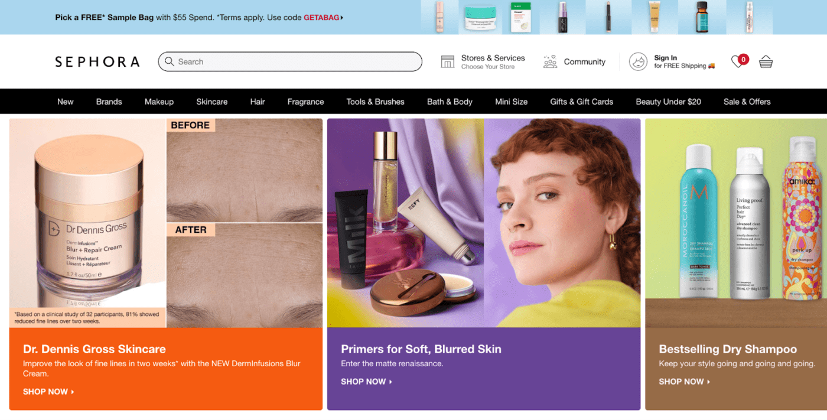The height and width of the screenshot is (420, 827).
Task: Click the Living Proof dry shampoo can
Action: point(750,223)
